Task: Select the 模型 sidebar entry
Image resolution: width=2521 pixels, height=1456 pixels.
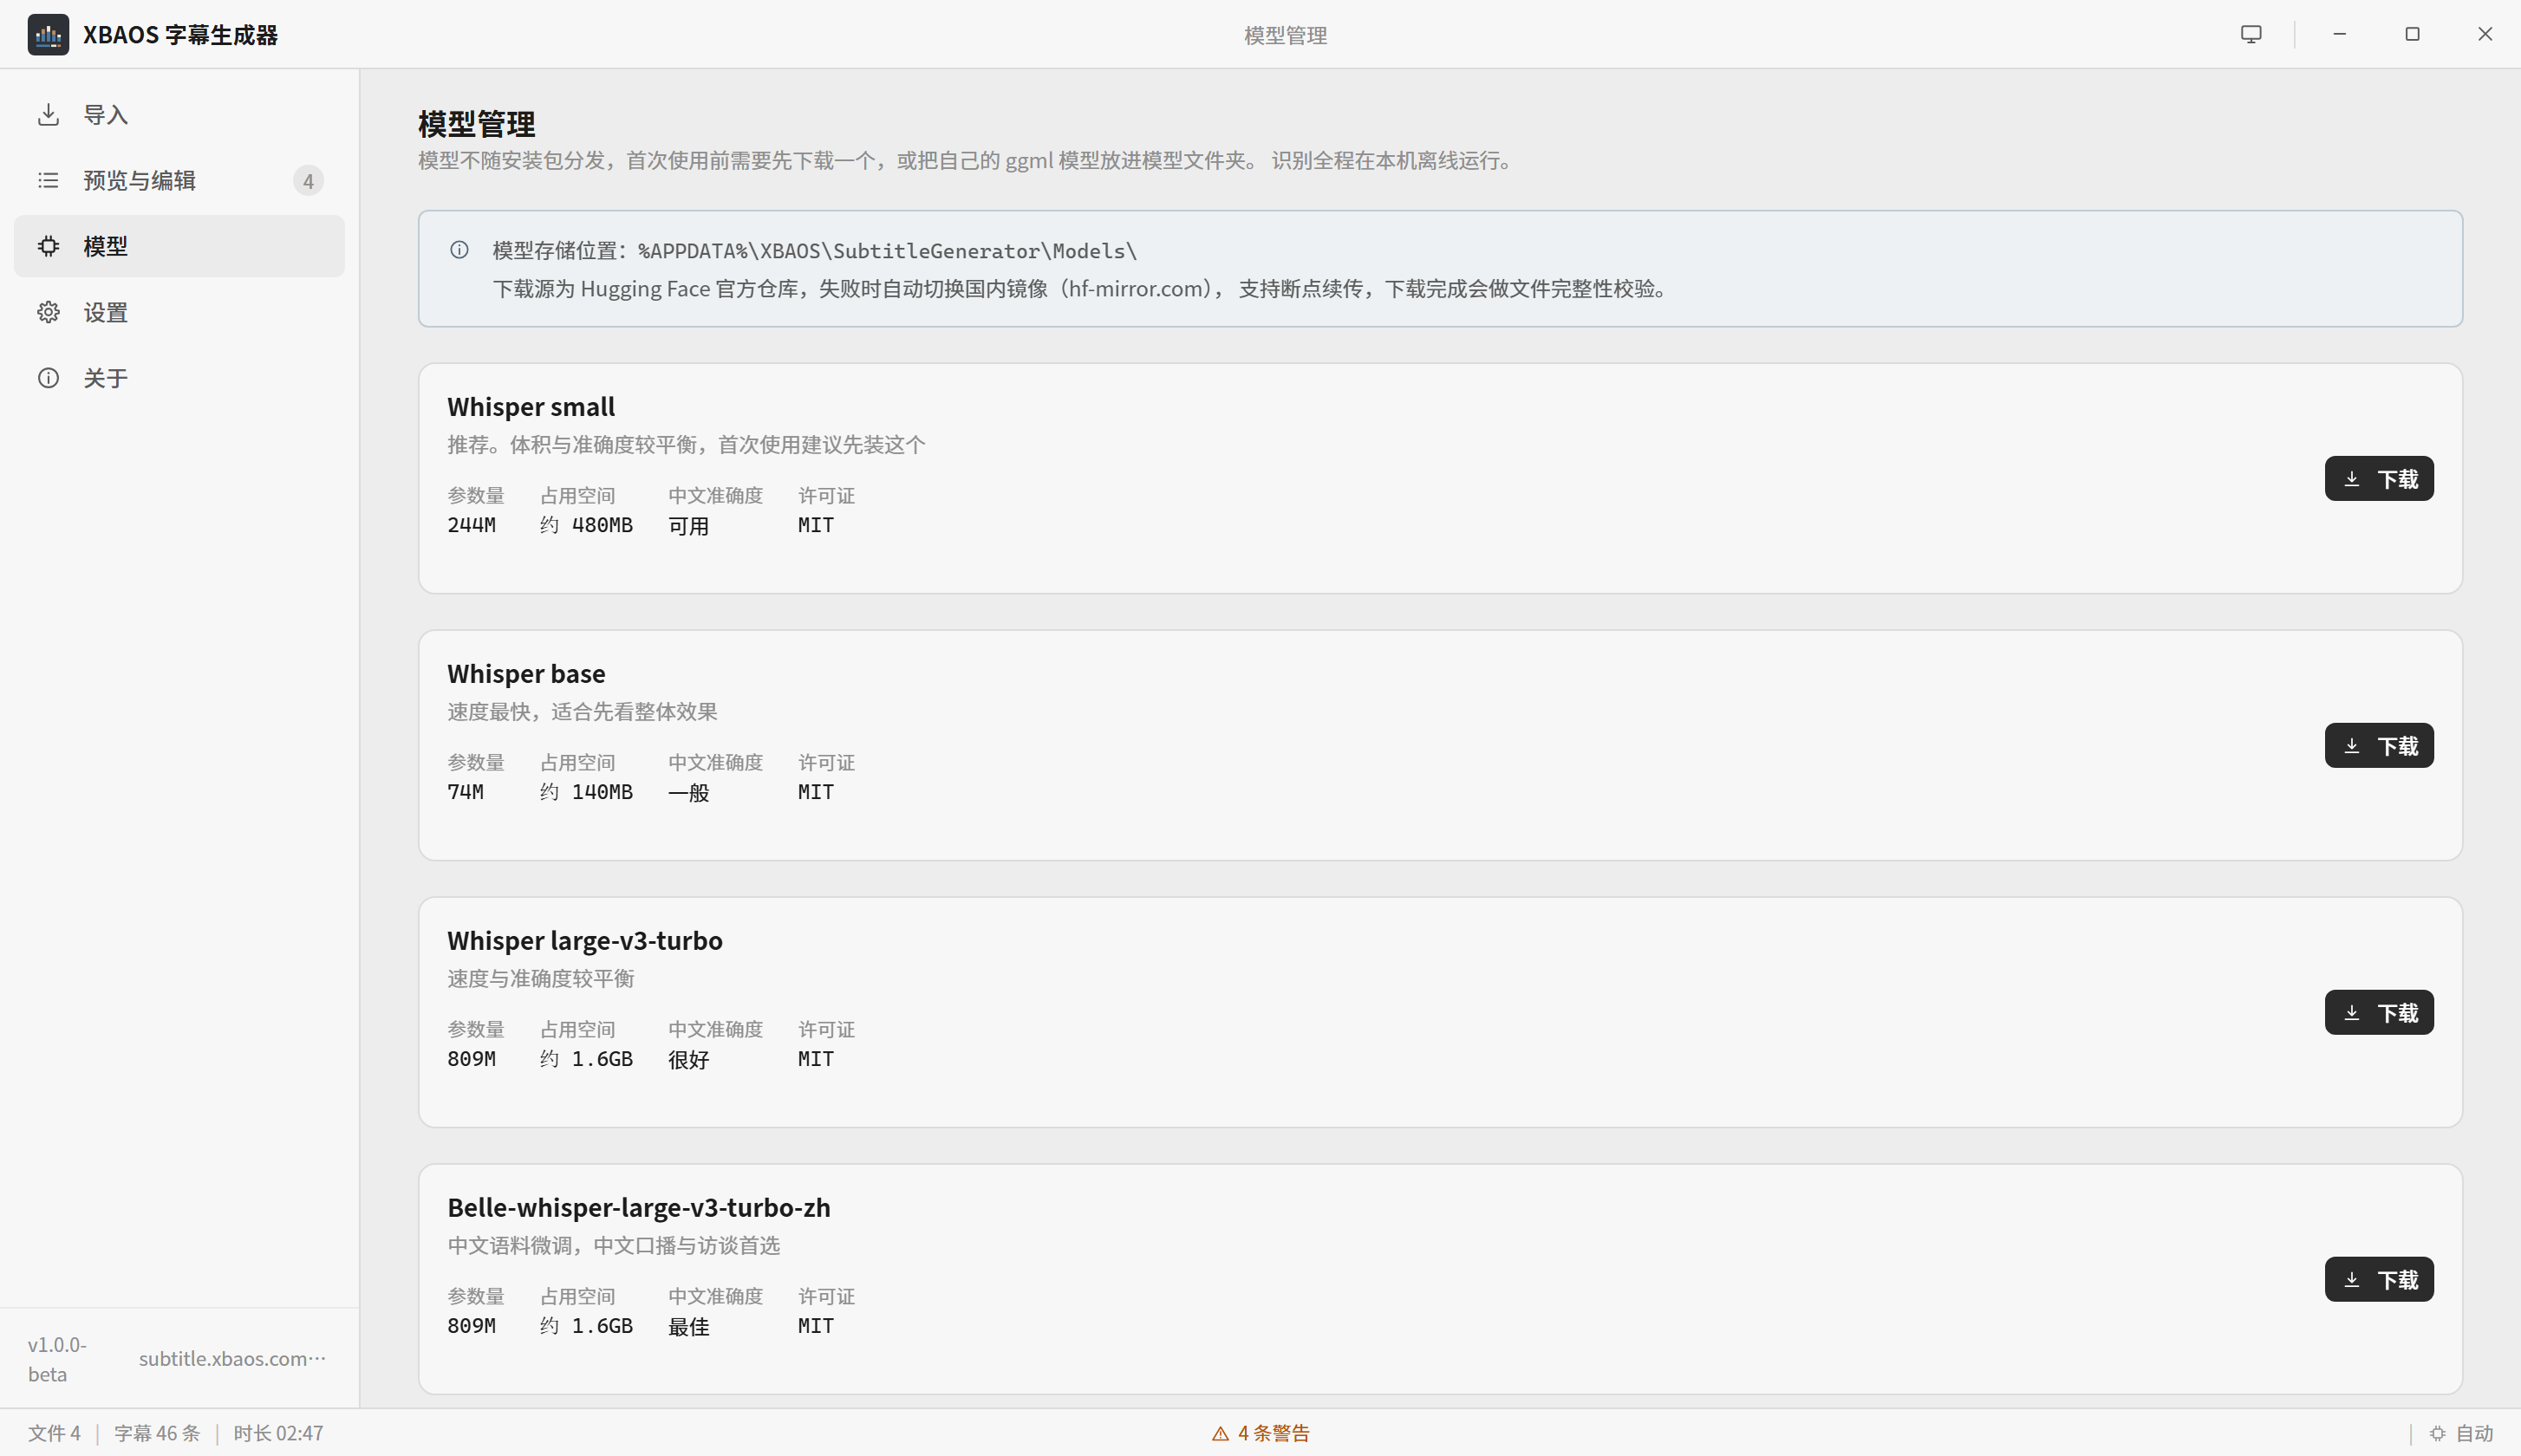Action: [179, 246]
